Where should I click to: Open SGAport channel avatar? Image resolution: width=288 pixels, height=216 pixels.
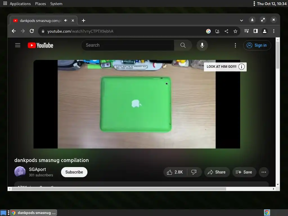coord(20,172)
